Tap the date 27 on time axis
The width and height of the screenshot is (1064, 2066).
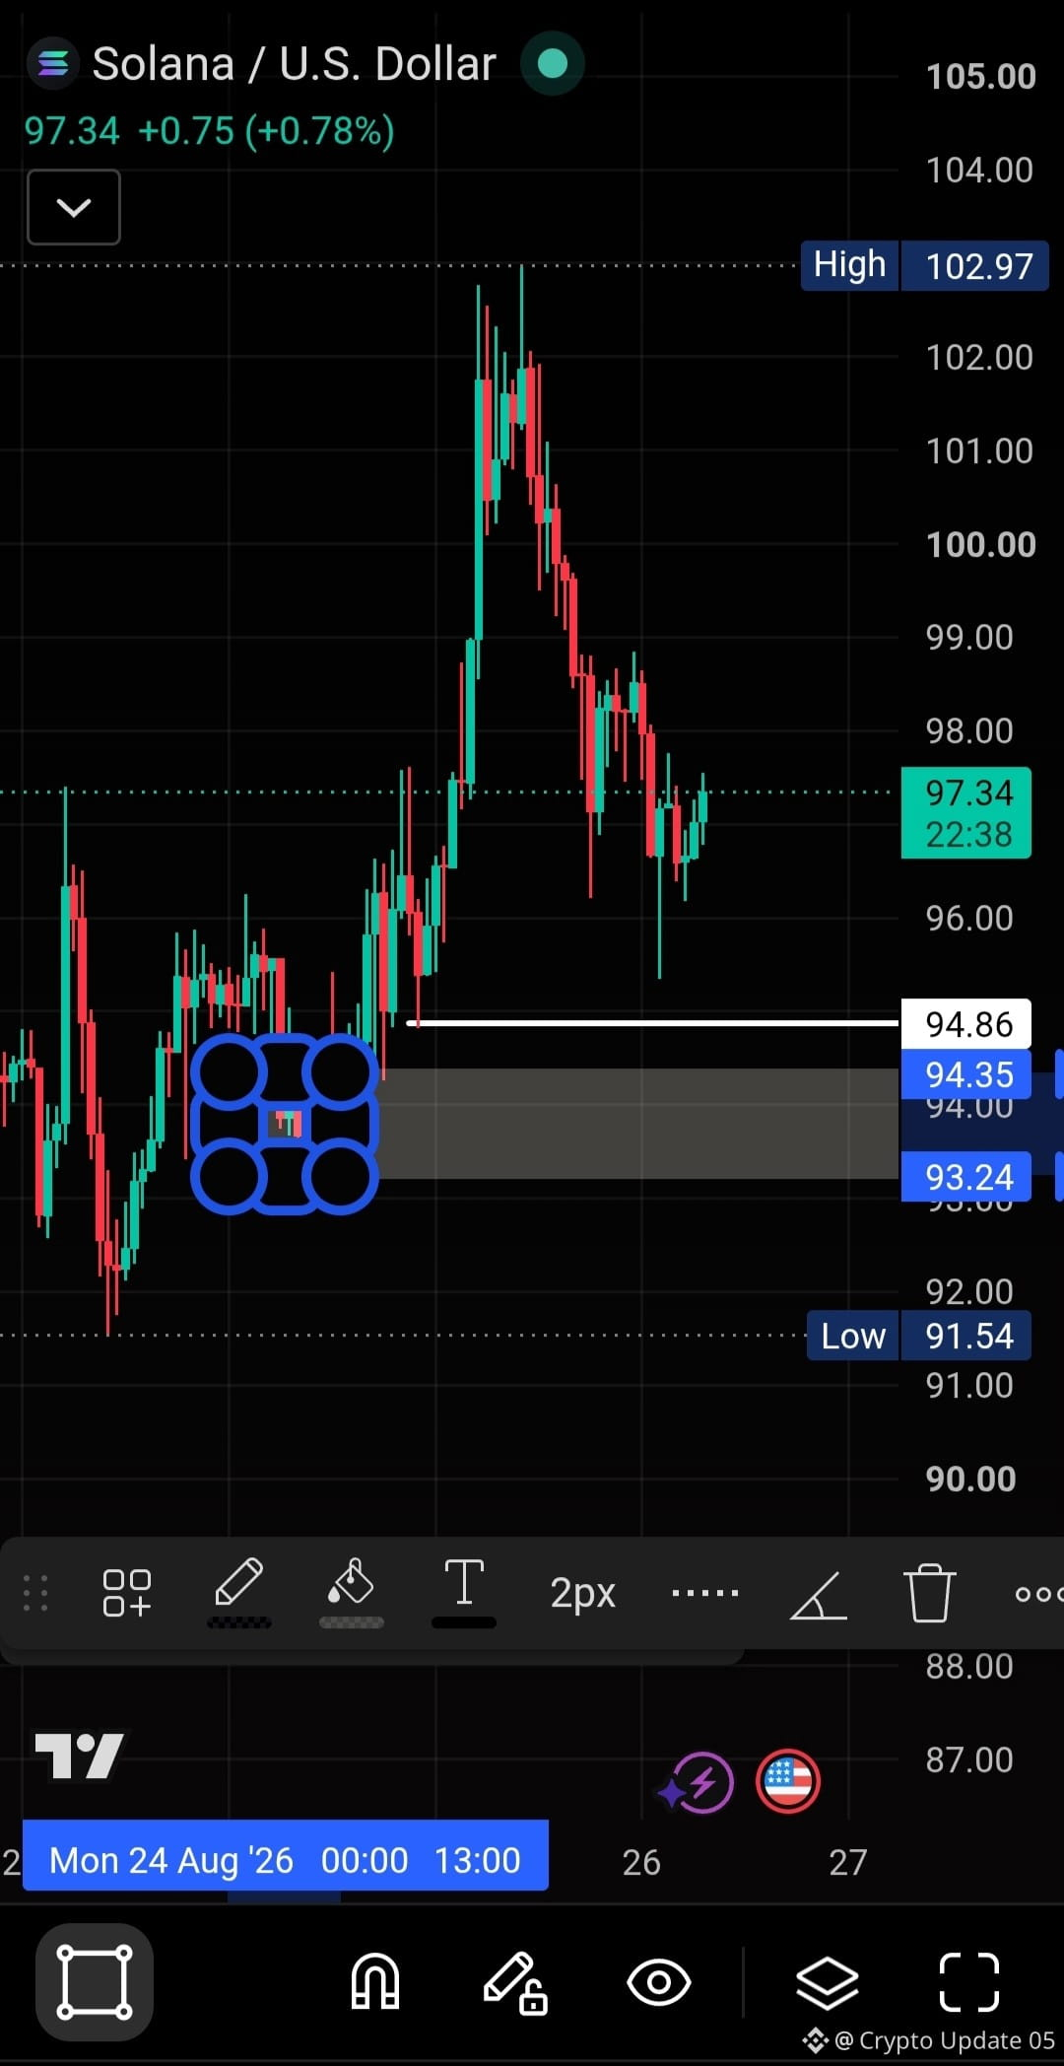pos(848,1862)
